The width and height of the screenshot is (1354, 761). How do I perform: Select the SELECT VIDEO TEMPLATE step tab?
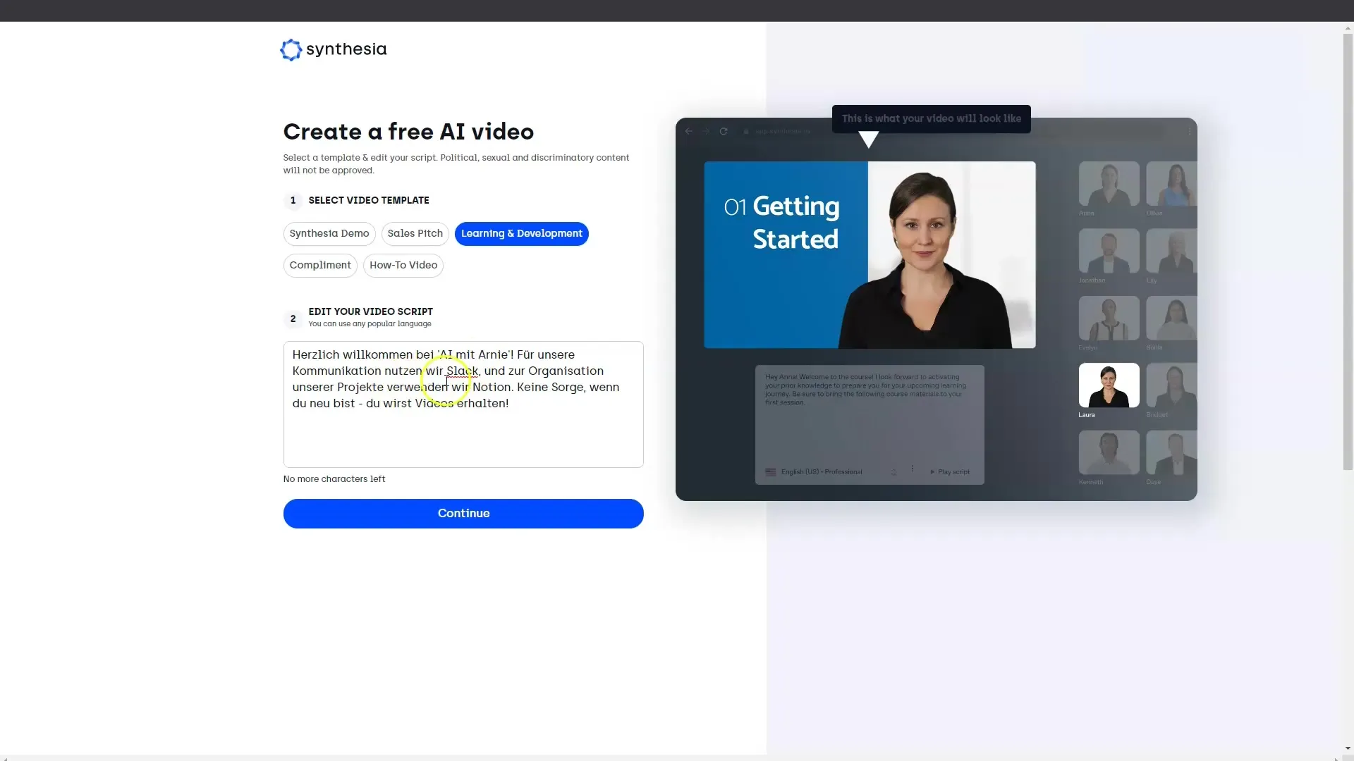click(x=368, y=200)
